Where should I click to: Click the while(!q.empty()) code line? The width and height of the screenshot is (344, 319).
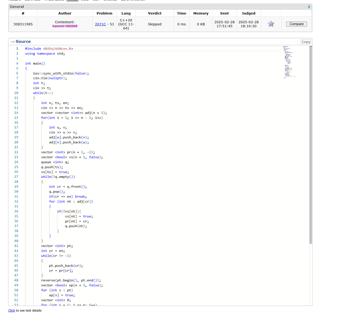[x=58, y=177]
